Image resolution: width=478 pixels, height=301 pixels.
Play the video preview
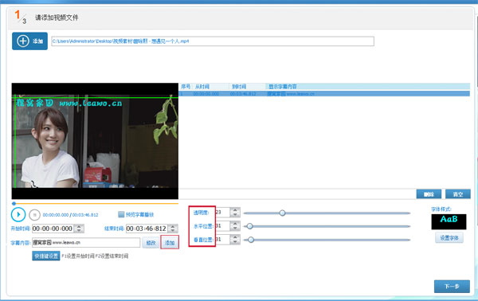(18, 214)
